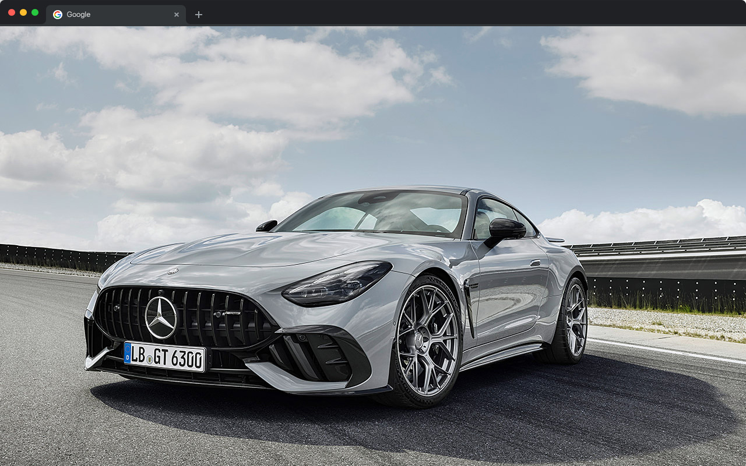
Task: Click the yellow minimize window button
Action: [x=23, y=12]
